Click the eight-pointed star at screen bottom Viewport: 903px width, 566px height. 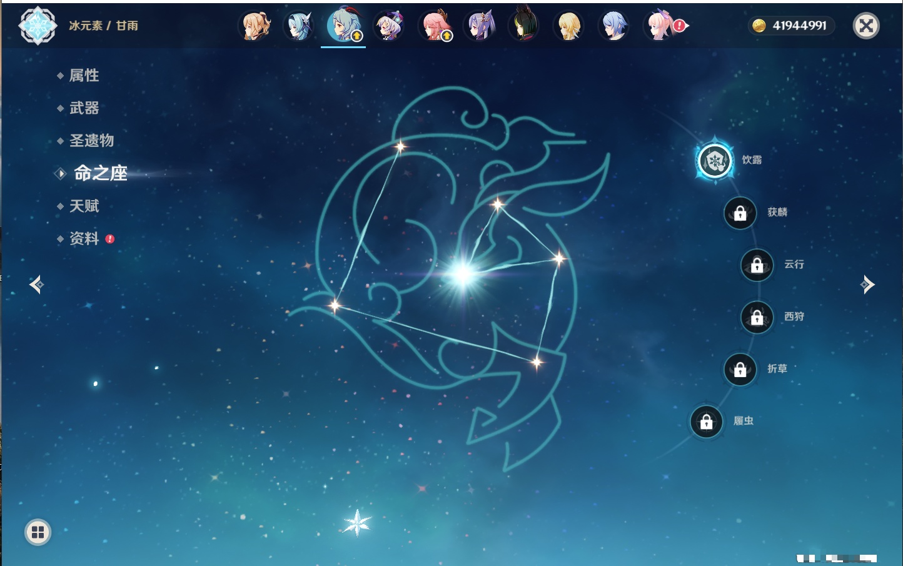click(357, 523)
